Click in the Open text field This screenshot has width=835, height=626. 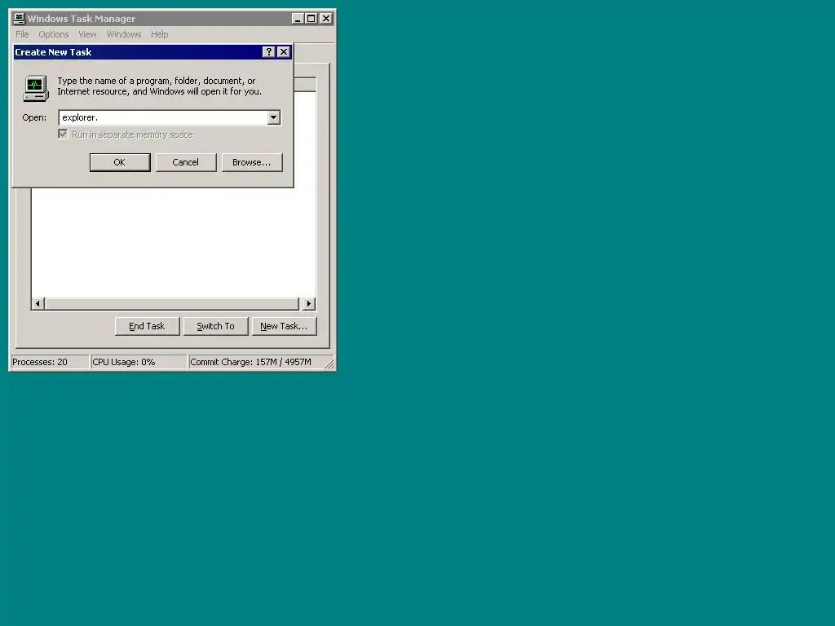[163, 117]
